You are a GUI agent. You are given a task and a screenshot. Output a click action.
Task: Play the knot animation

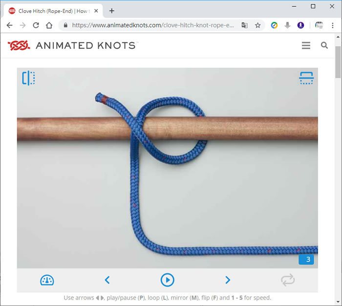[167, 280]
